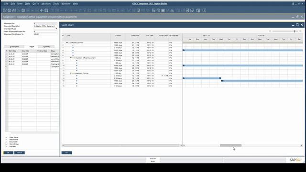Click the timeline scrollbar's right arrow
306x172 pixels.
[301, 145]
